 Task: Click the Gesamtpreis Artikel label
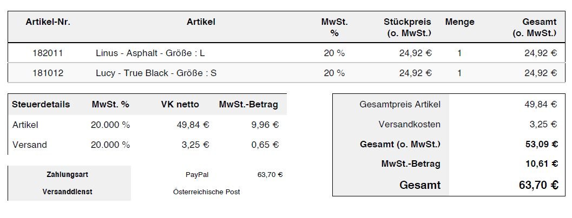[400, 105]
